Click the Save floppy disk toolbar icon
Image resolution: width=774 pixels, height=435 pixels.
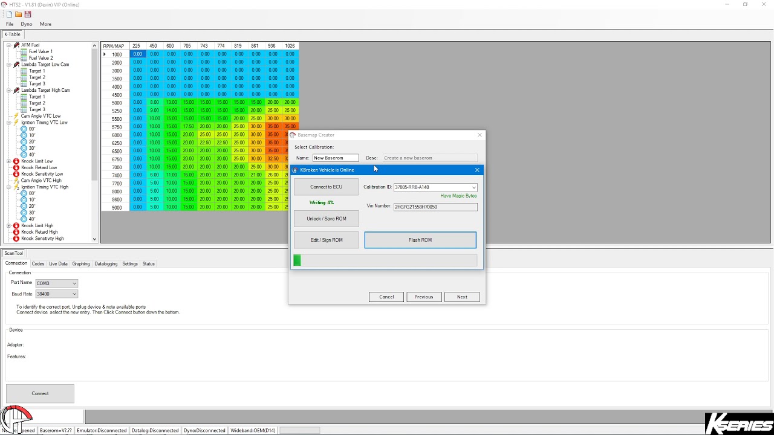coord(27,14)
